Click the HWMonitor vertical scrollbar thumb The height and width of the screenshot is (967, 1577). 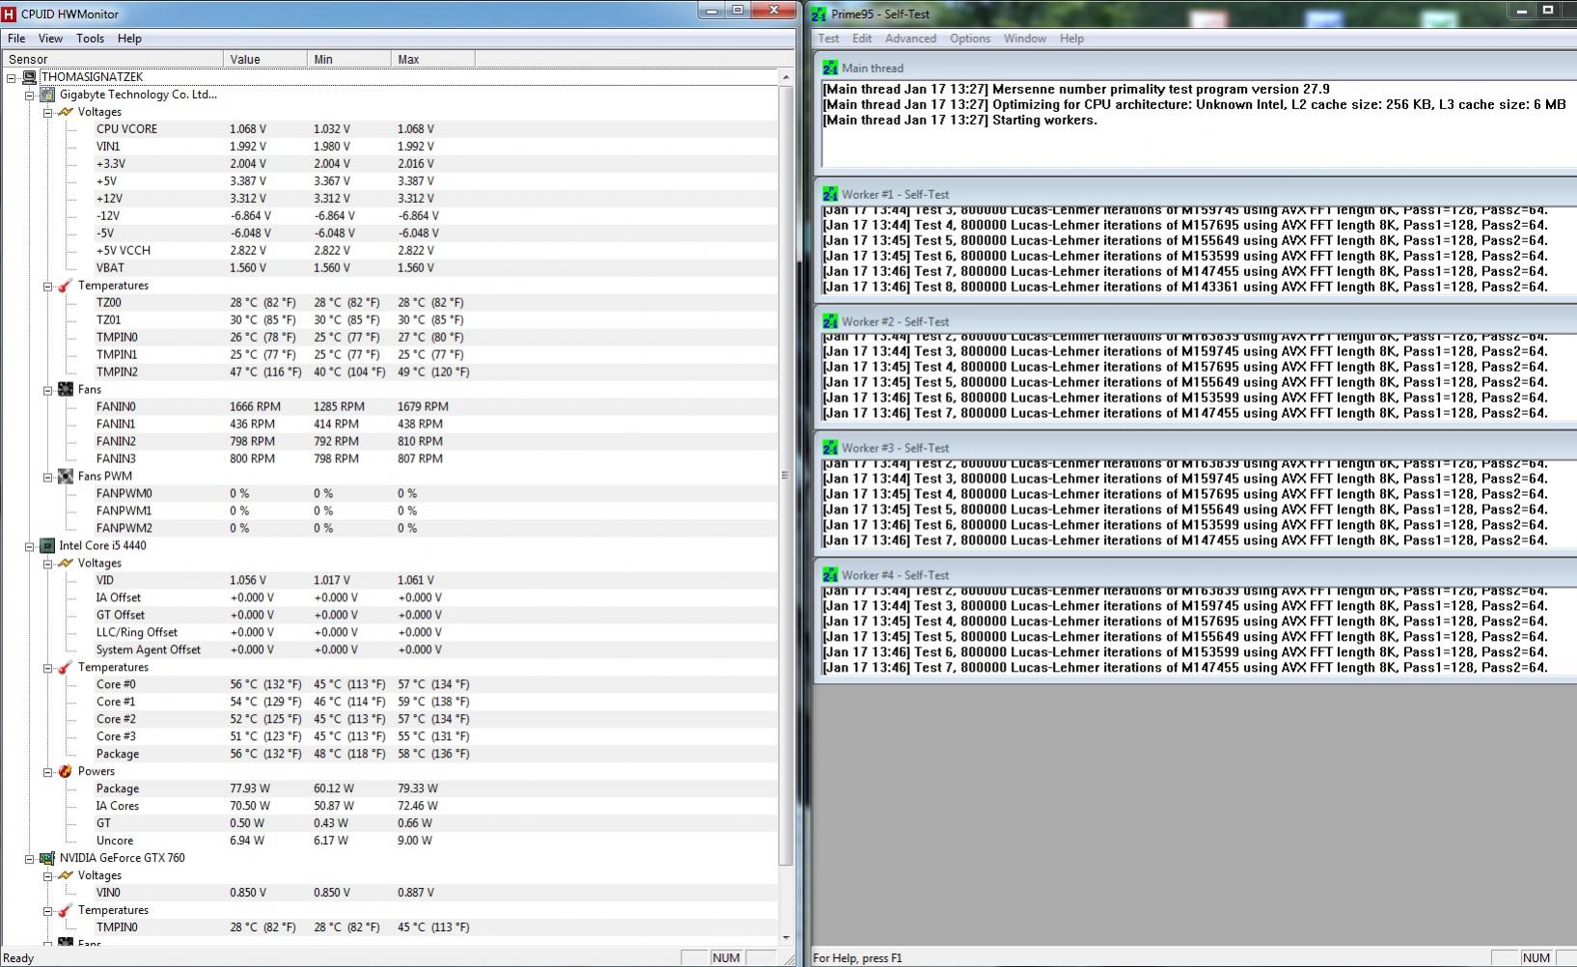pos(785,475)
